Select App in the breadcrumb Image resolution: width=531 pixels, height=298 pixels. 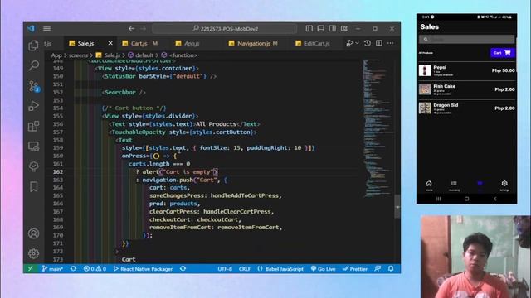(56, 55)
